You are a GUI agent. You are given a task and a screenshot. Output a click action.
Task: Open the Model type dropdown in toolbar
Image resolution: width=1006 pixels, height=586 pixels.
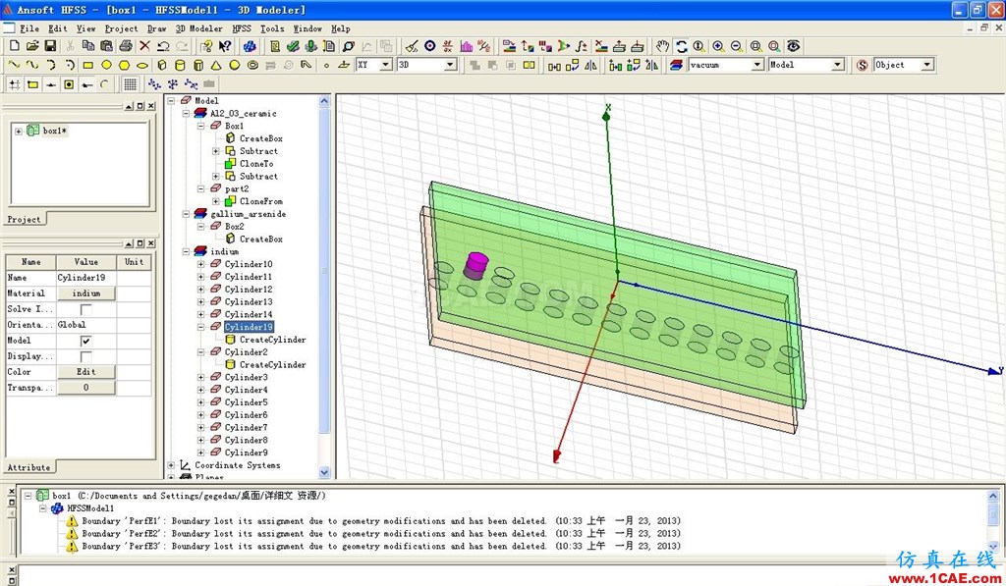pyautogui.click(x=837, y=65)
